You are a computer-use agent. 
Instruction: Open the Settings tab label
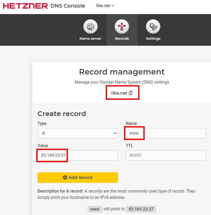[x=153, y=39]
